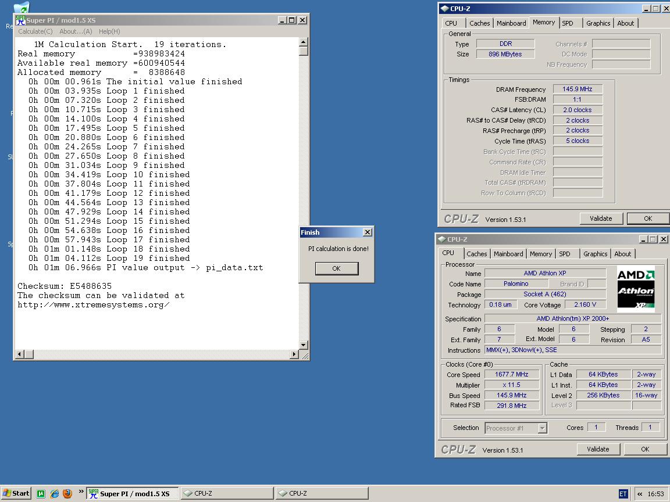Activate Super PI taskbar button
The image size is (670, 502).
(x=133, y=493)
